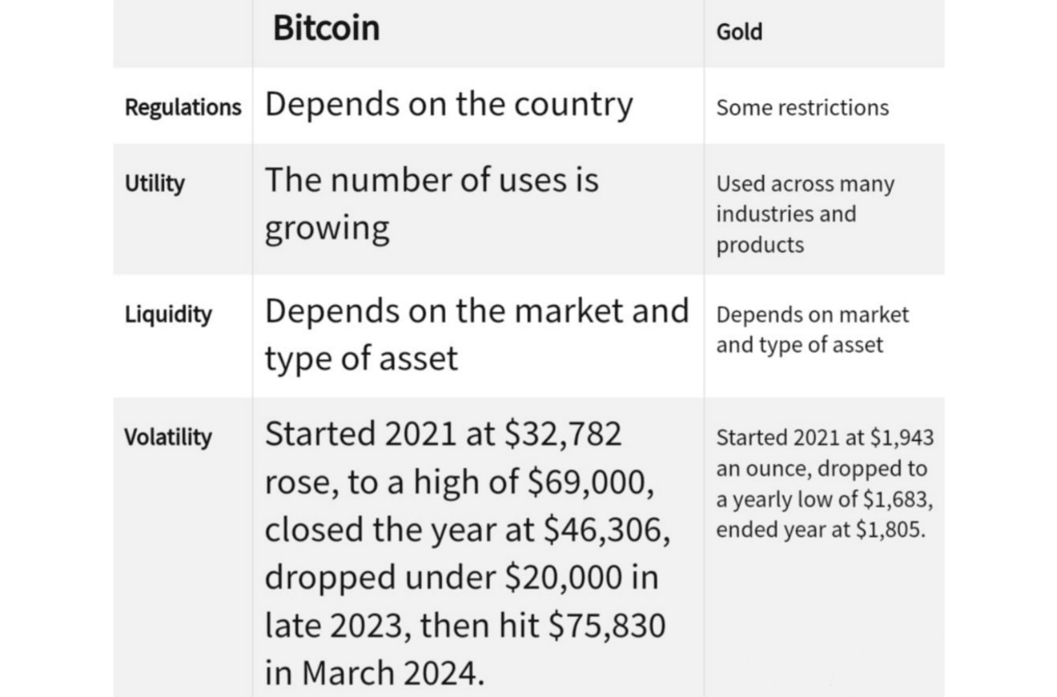Click the Gold column header
The width and height of the screenshot is (1057, 697).
(x=739, y=32)
